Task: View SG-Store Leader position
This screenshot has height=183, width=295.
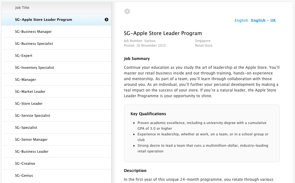Action: tap(56, 103)
